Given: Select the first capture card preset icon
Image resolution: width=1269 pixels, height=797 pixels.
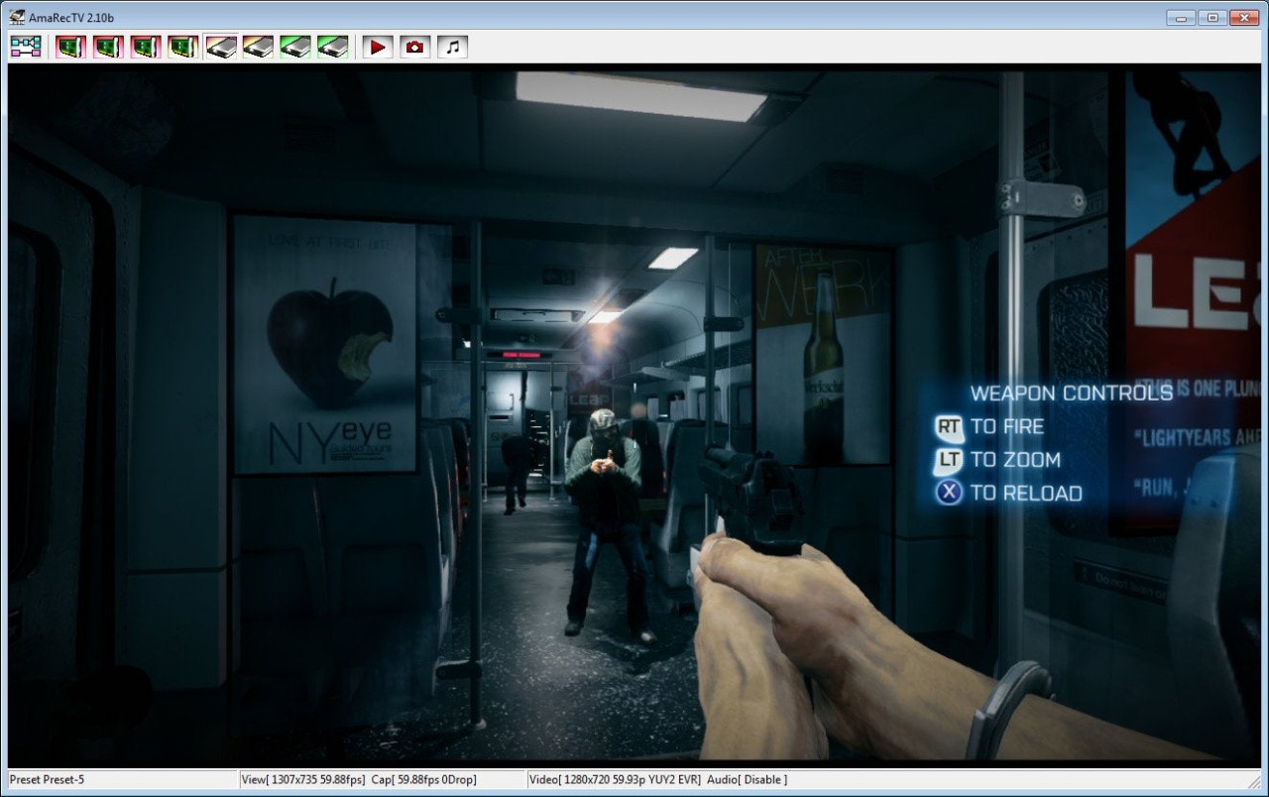Looking at the screenshot, I should (x=70, y=47).
